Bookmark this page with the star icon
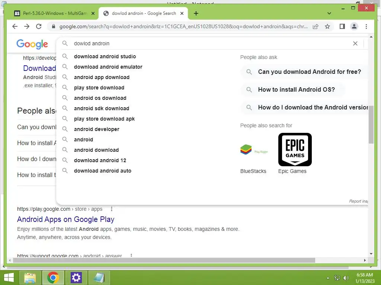The width and height of the screenshot is (381, 285). pos(327,26)
